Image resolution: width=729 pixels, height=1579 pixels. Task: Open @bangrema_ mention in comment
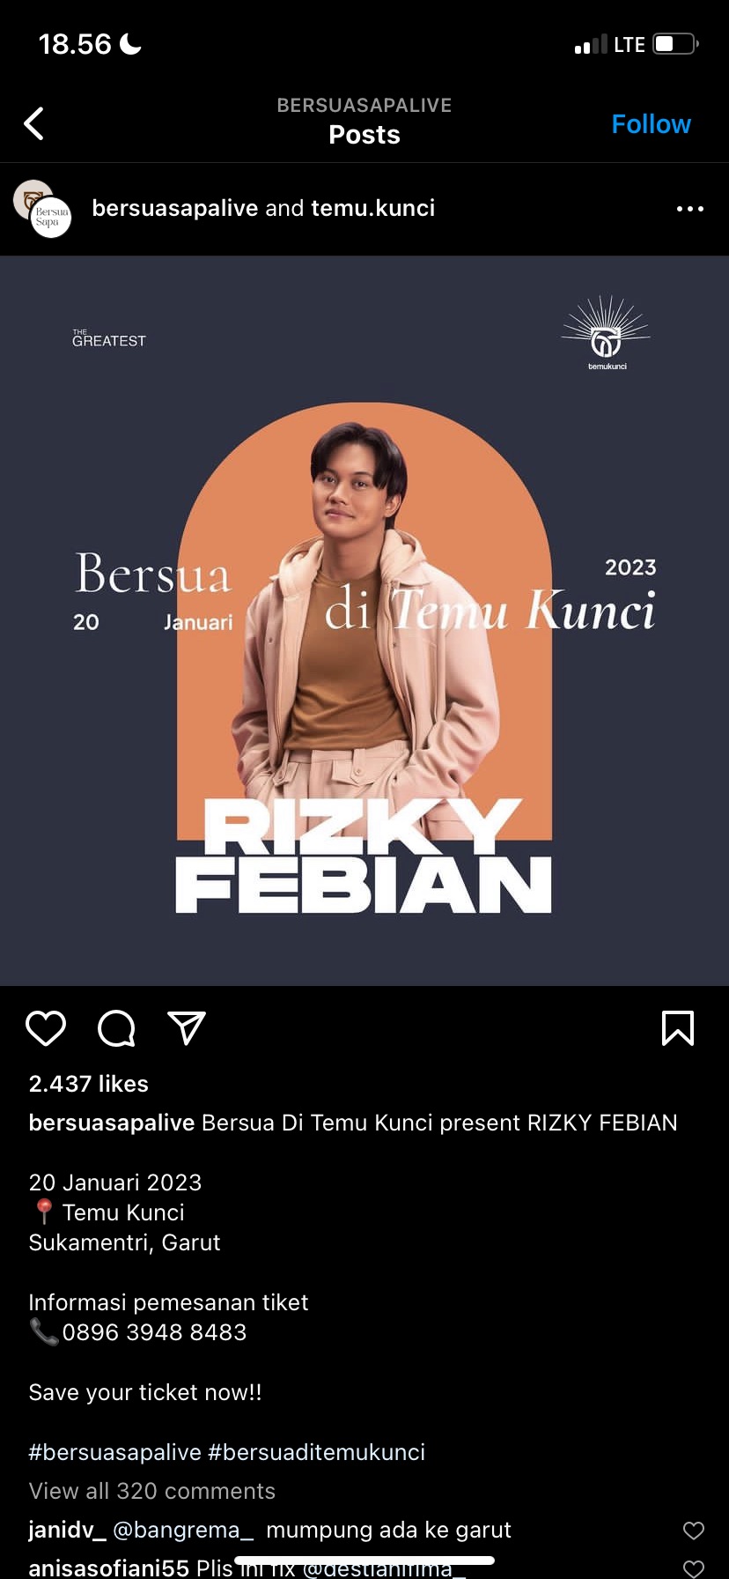183,1531
